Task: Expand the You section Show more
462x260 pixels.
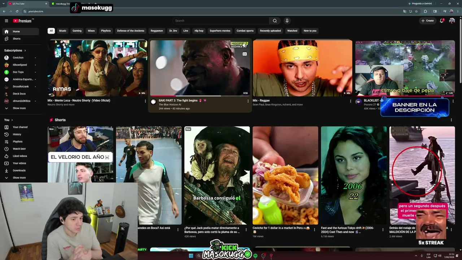Action: pos(21,178)
